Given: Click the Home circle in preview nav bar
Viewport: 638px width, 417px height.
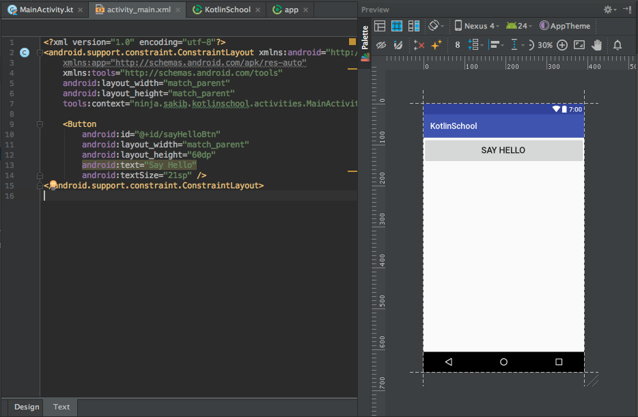Looking at the screenshot, I should tap(503, 362).
